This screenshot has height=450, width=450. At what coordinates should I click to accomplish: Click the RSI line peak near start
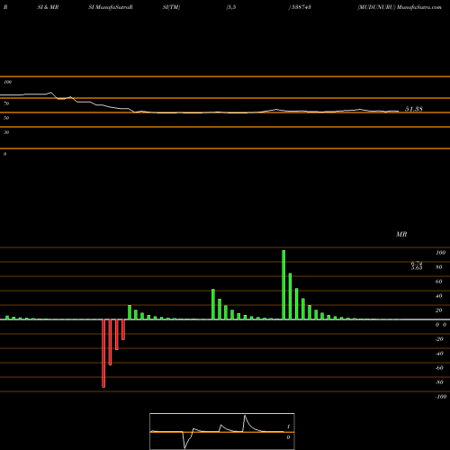[x=50, y=93]
